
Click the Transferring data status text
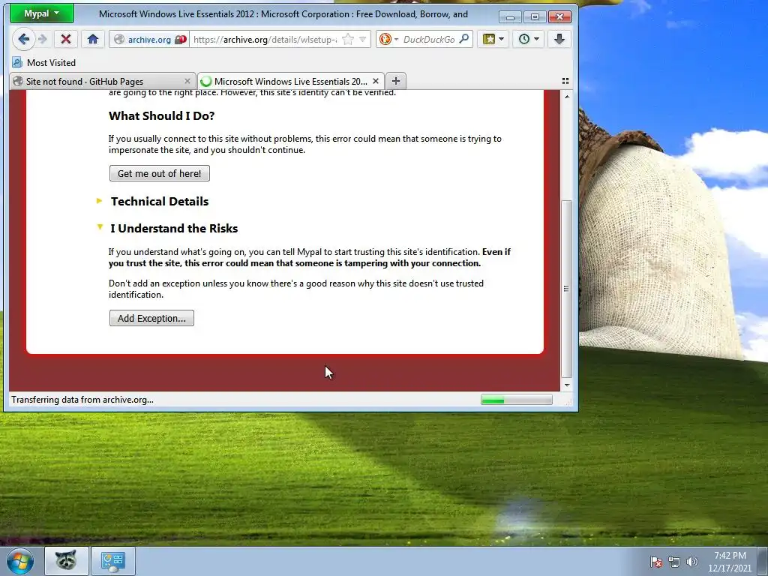point(82,400)
